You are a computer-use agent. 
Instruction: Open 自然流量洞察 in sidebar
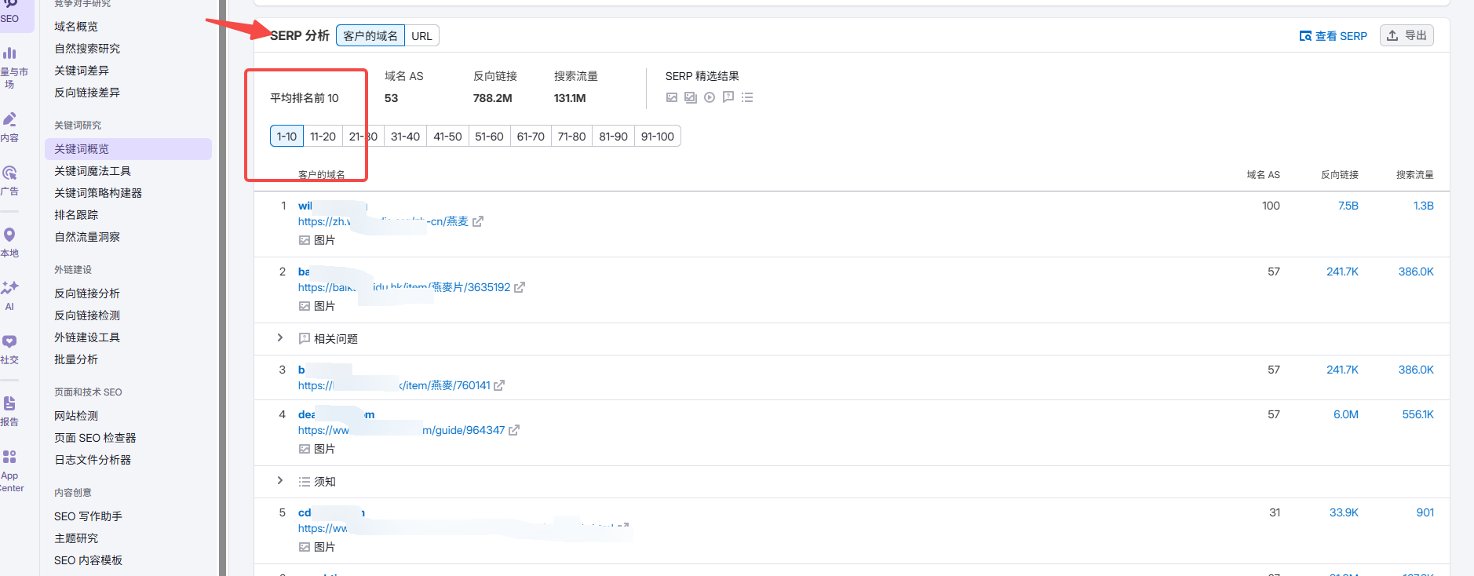coord(87,237)
